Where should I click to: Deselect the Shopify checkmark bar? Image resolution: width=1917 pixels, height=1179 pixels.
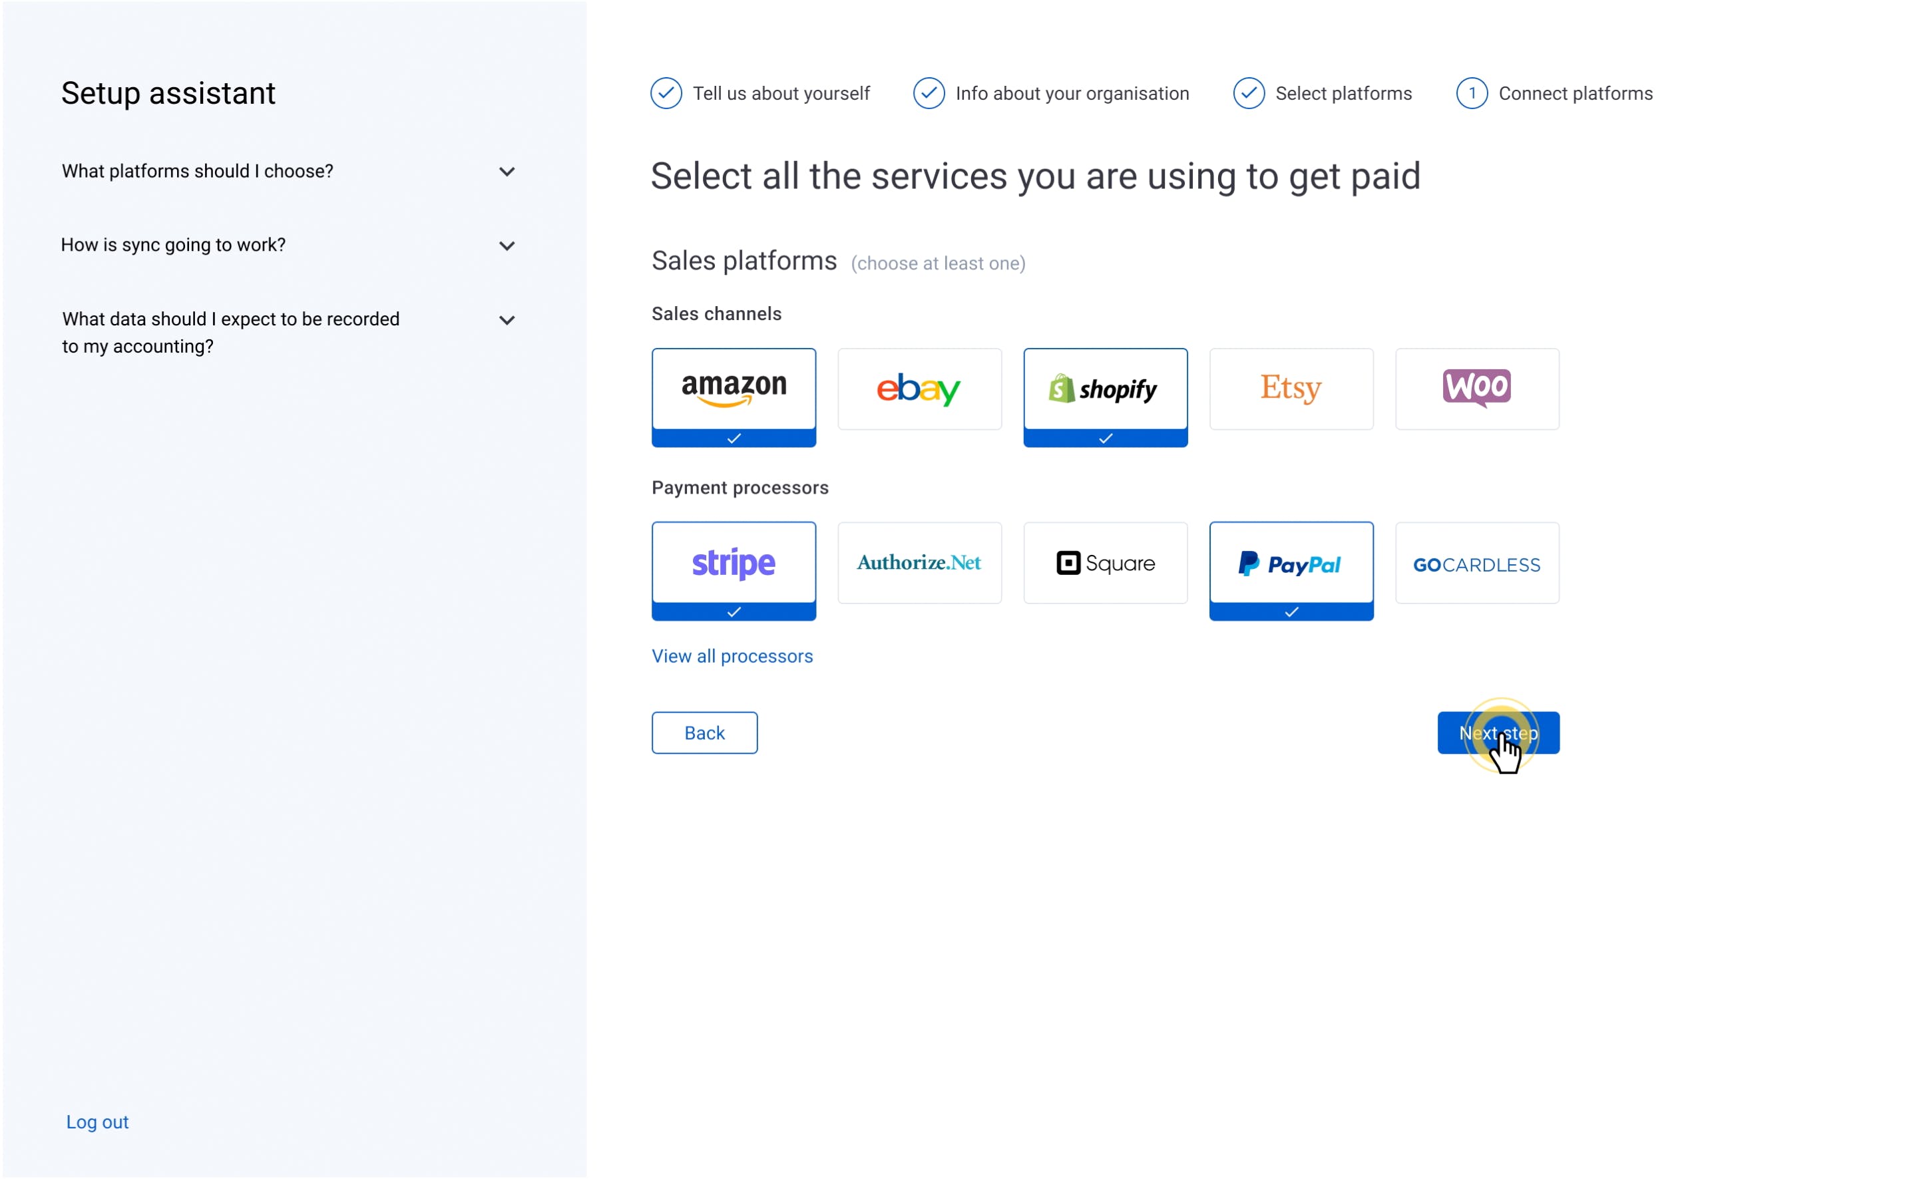tap(1104, 438)
